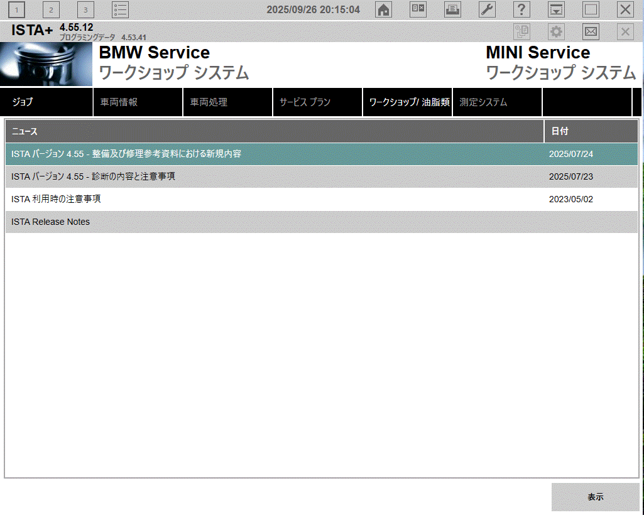Select session slot 3 button
The image size is (644, 515).
85,9
